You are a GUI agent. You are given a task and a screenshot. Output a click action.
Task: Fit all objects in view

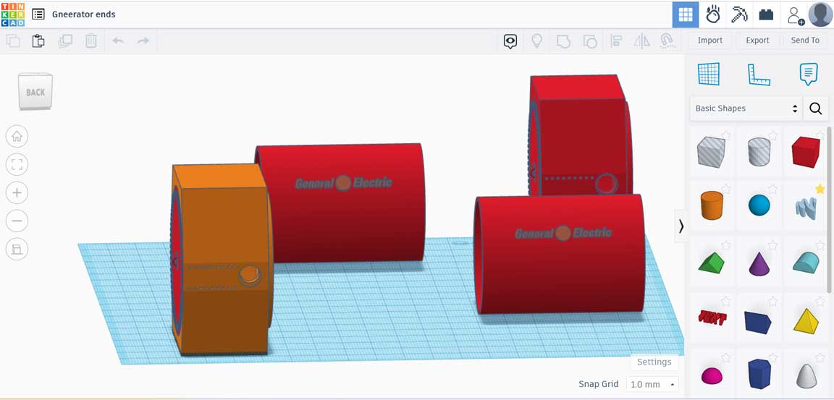pyautogui.click(x=17, y=165)
